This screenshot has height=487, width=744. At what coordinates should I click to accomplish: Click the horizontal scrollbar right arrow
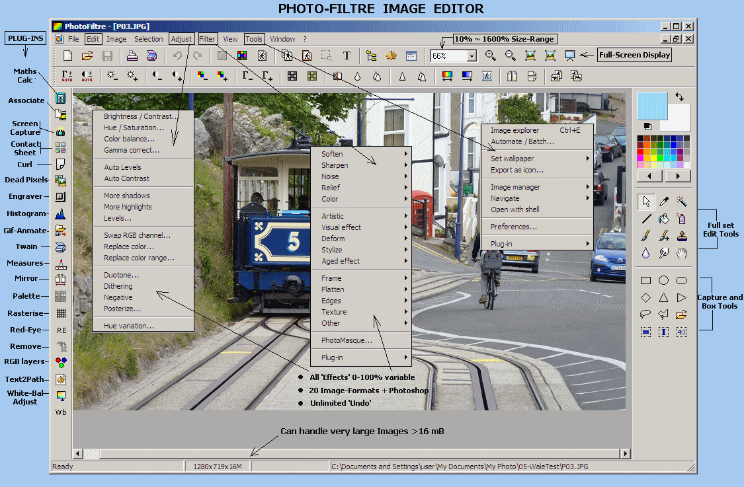pyautogui.click(x=626, y=454)
